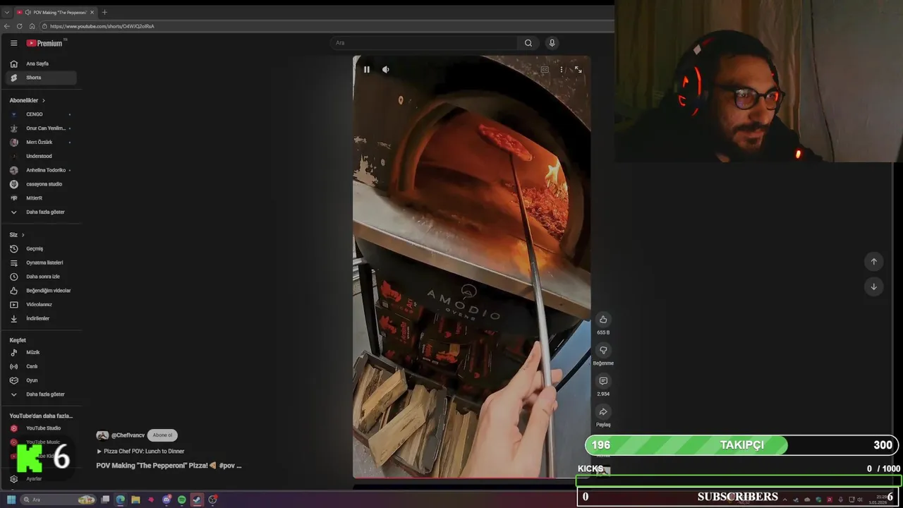
Task: Click the search magnifier button
Action: pyautogui.click(x=528, y=43)
